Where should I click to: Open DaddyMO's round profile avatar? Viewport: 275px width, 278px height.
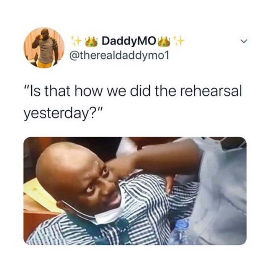[x=44, y=48]
